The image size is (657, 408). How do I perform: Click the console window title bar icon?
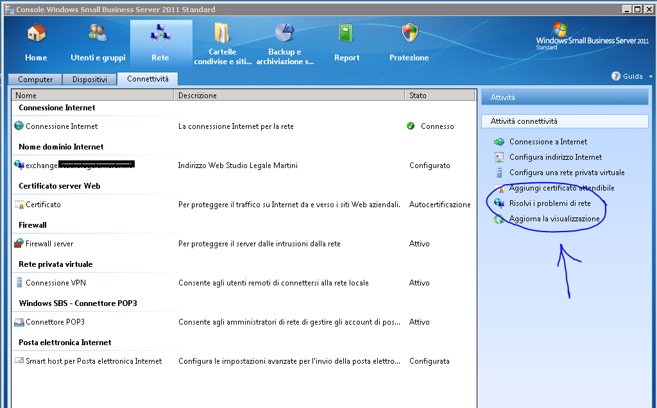[10, 9]
